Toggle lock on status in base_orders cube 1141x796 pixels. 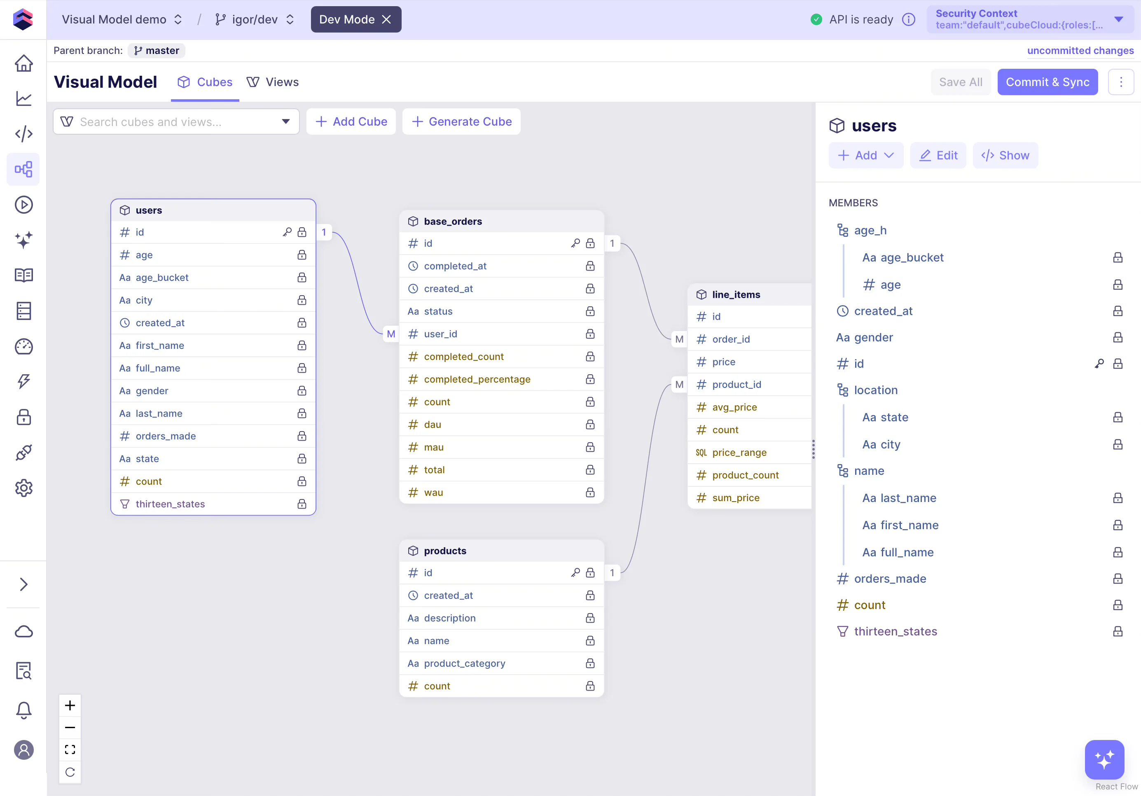click(590, 311)
